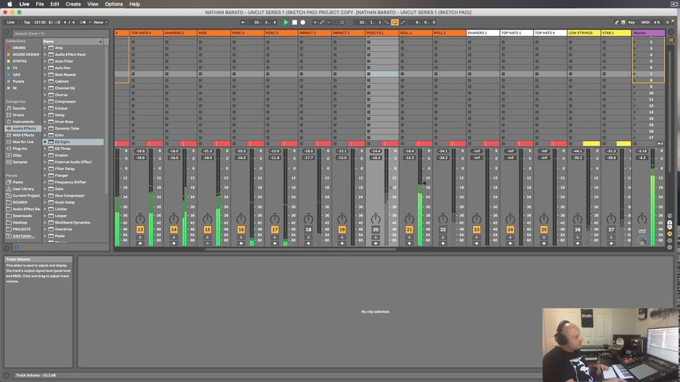Expand the Audio Effect Rack folder
The height and width of the screenshot is (382, 680).
tap(45, 54)
